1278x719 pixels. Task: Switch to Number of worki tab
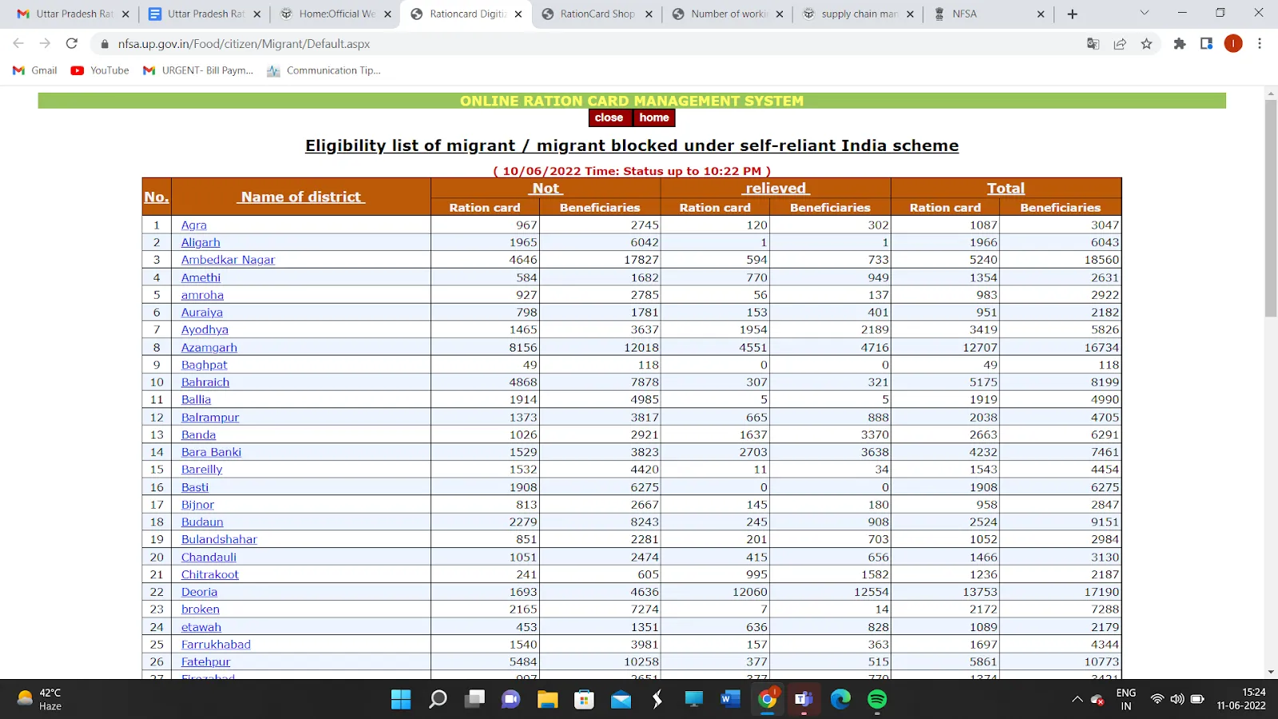728,14
